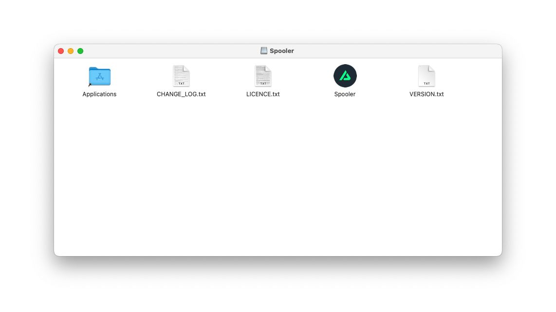Maximize the Spooler window with green button
The image size is (556, 312).
point(80,51)
